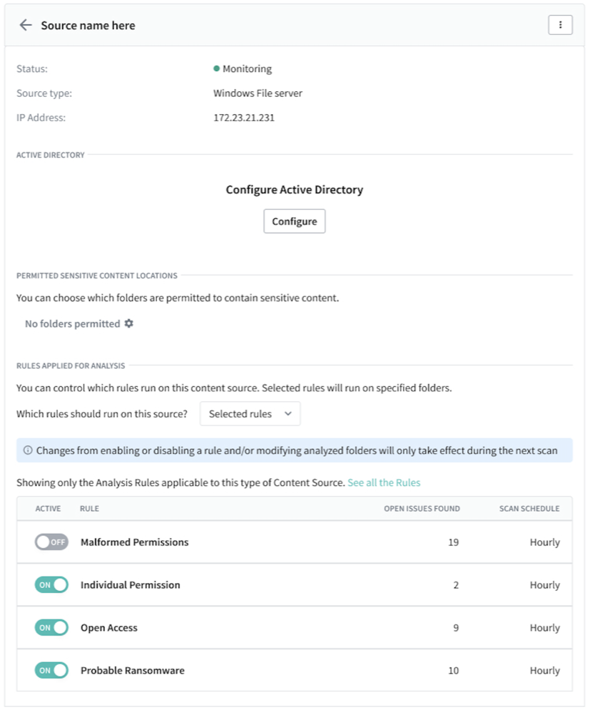Click Hourly schedule for Open Access
The height and width of the screenshot is (712, 590).
544,627
